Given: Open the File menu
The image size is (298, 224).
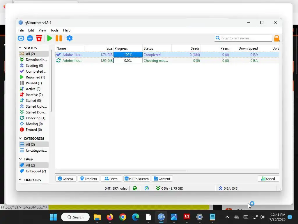Looking at the screenshot, I should [x=21, y=30].
